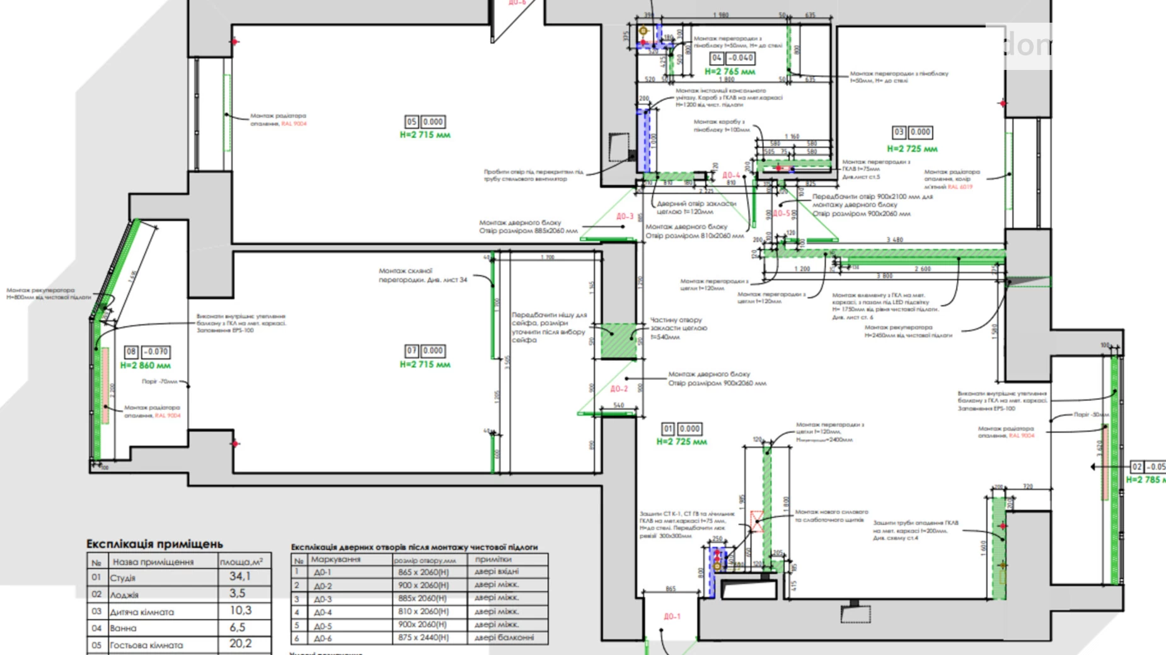This screenshot has height=655, width=1166.
Task: Click the red 'ДО-3' door label on the plan
Action: tap(625, 216)
